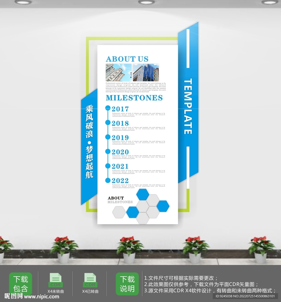
Task: Click the 2019 blue timeline marker dot
Action: click(108, 137)
